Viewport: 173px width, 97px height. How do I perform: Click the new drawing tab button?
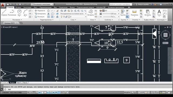pos(21,23)
